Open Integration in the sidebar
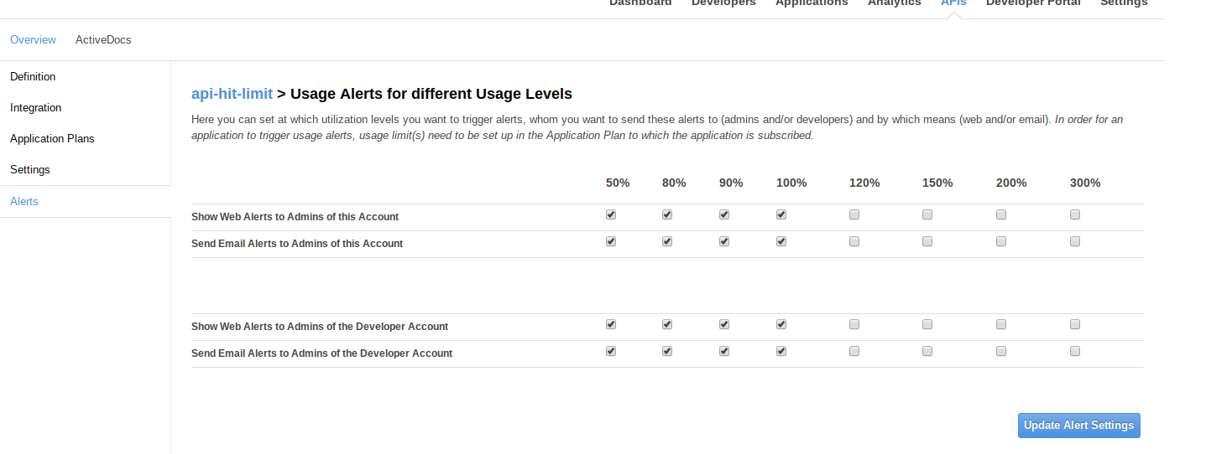The image size is (1206, 454). pos(36,108)
